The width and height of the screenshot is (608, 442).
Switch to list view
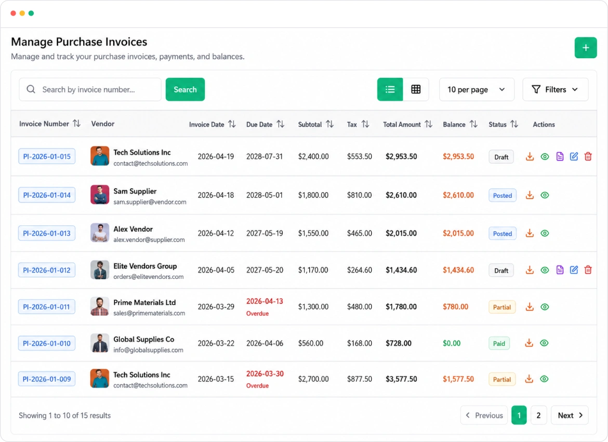click(390, 89)
